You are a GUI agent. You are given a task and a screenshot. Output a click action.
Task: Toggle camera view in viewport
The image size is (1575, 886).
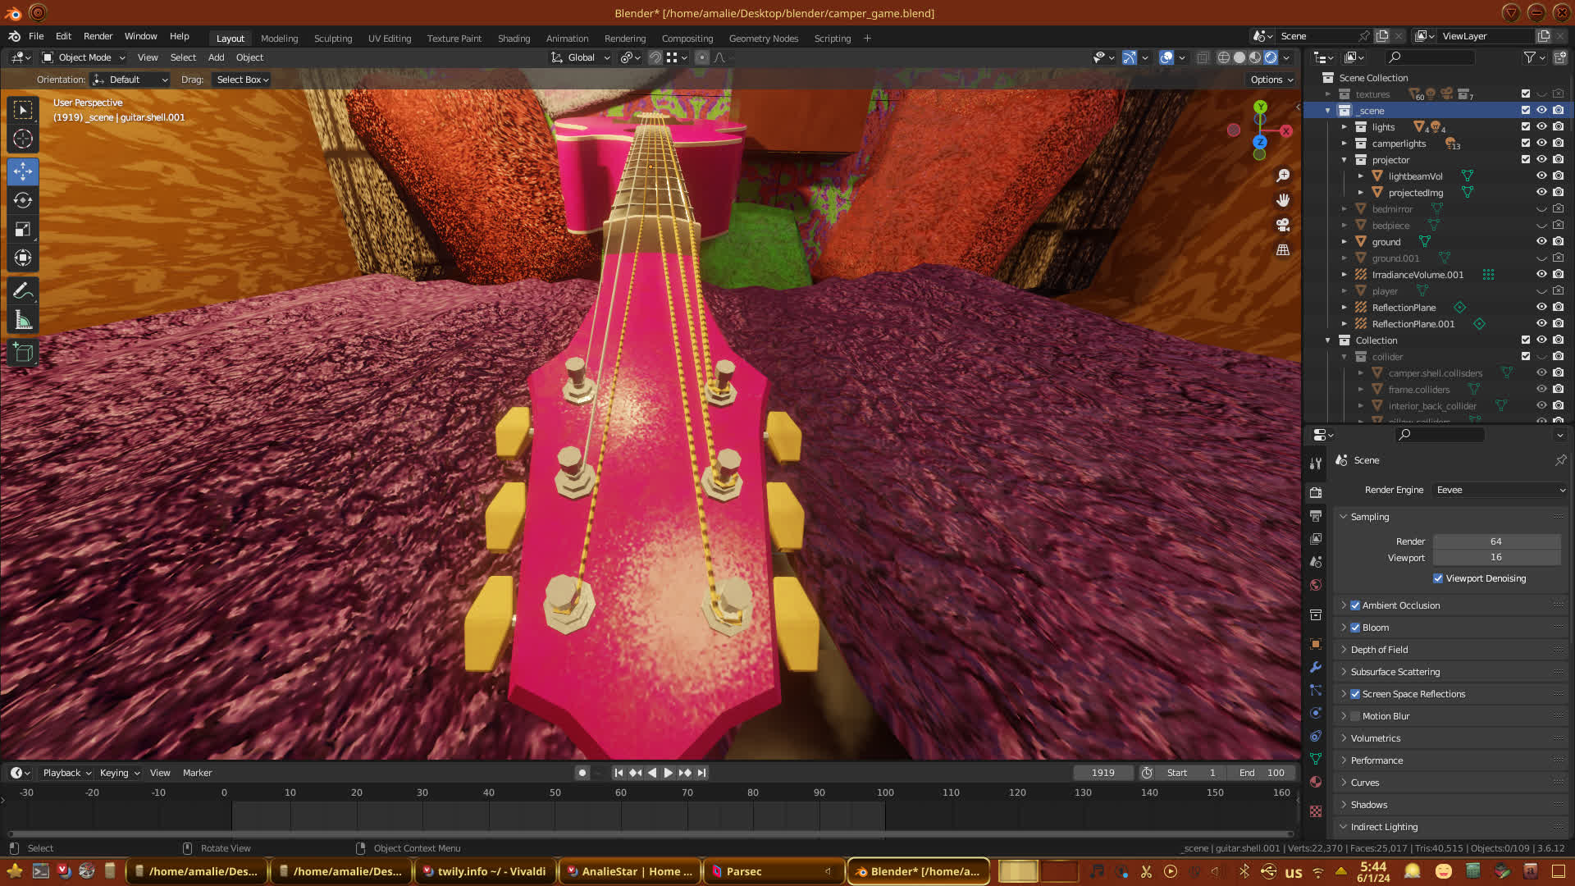[x=1283, y=225]
